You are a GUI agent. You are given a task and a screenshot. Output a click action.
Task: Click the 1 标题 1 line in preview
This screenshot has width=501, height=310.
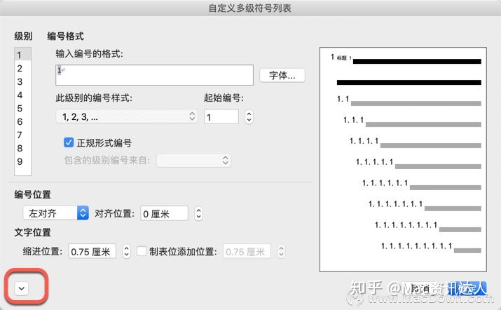point(406,59)
